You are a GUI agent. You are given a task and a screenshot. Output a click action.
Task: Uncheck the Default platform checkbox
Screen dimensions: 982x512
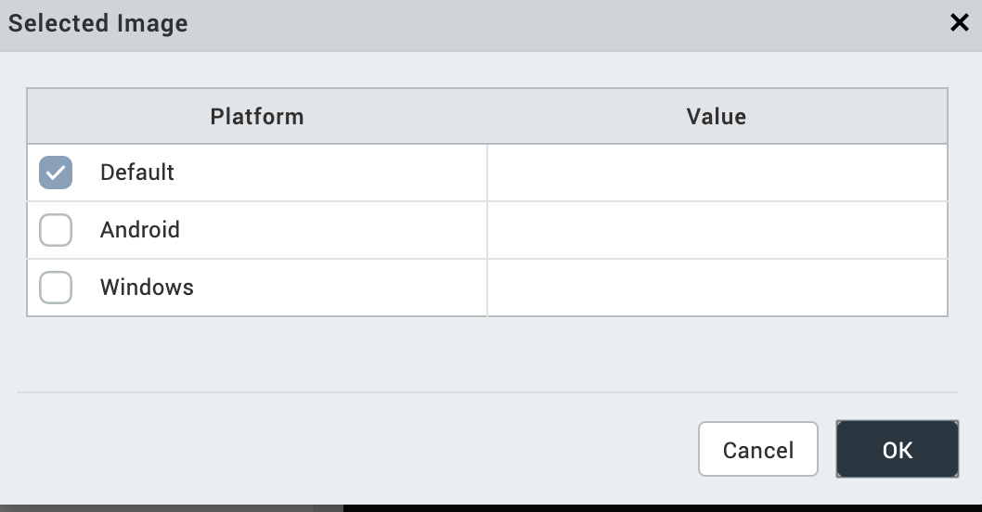[x=56, y=173]
